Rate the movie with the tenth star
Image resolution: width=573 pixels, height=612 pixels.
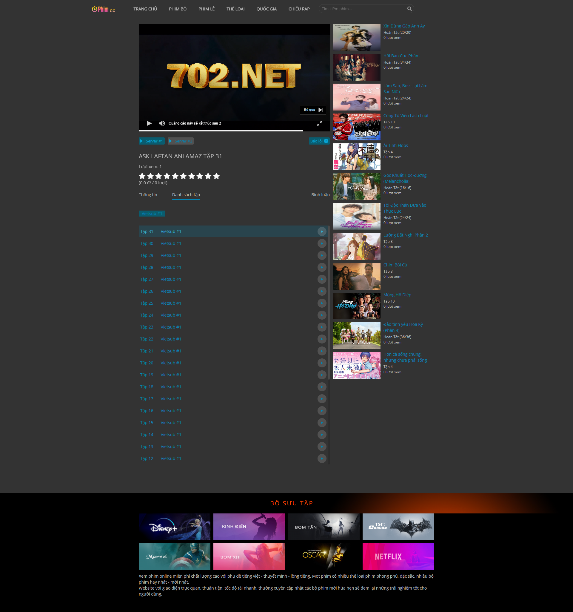coord(217,176)
